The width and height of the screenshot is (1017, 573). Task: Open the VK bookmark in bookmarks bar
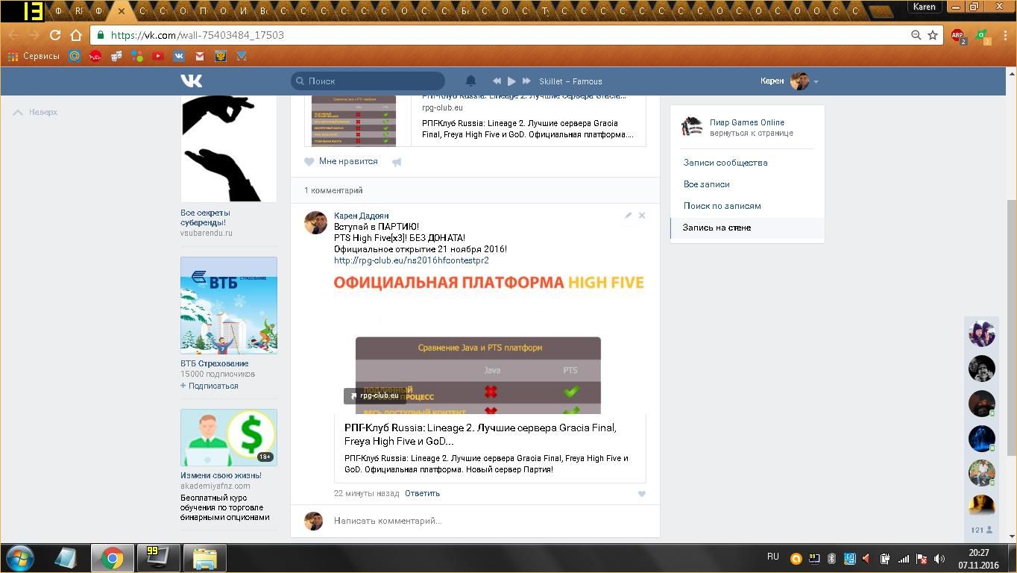coord(179,56)
